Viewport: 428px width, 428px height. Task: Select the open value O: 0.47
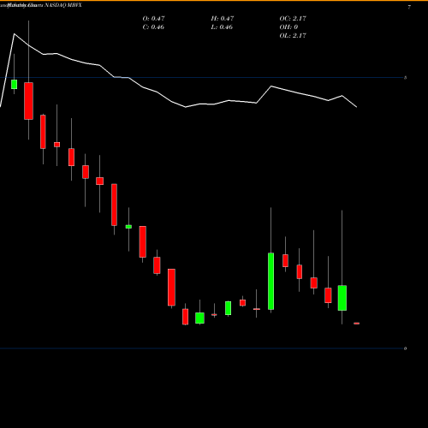153,19
